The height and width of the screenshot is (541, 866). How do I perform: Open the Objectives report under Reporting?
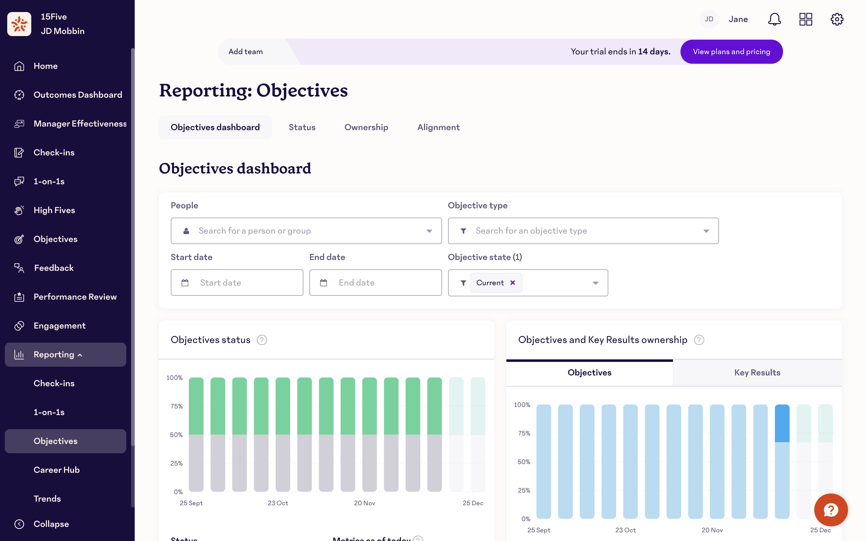pos(66,441)
